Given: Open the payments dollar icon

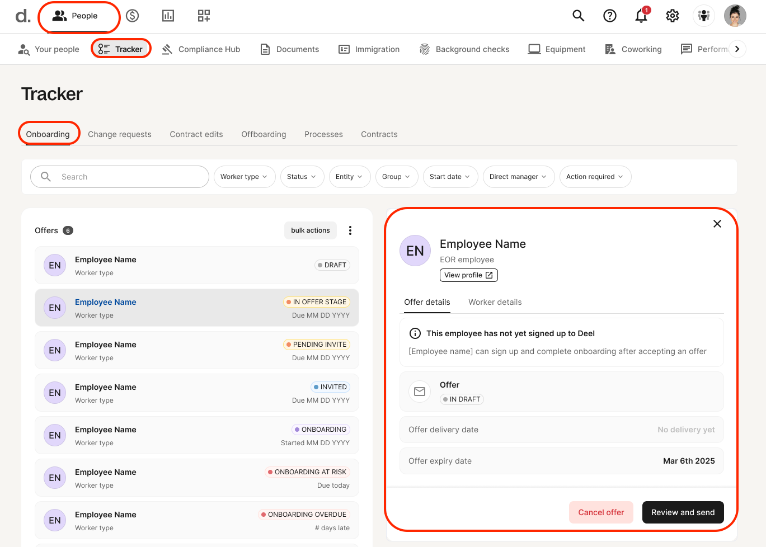Looking at the screenshot, I should click(x=133, y=16).
